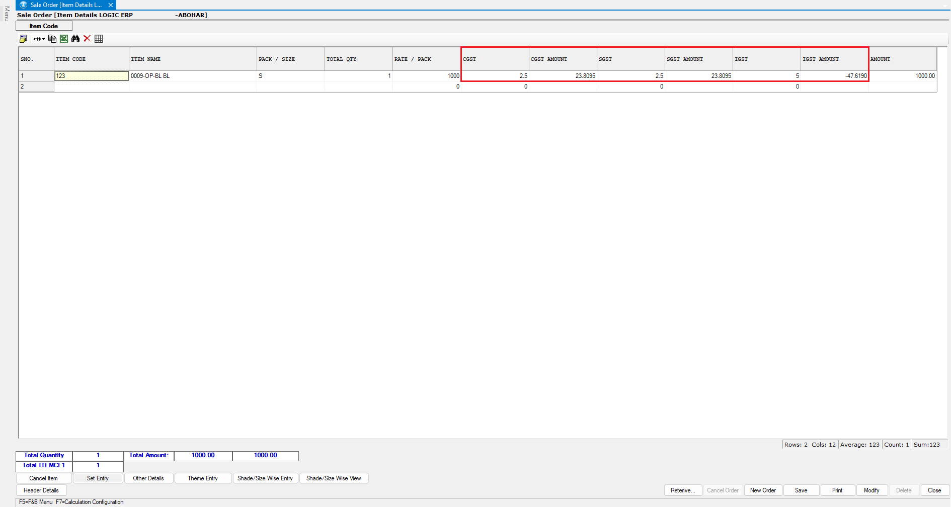This screenshot has width=951, height=507.
Task: Click the binoculars find icon
Action: click(x=75, y=39)
